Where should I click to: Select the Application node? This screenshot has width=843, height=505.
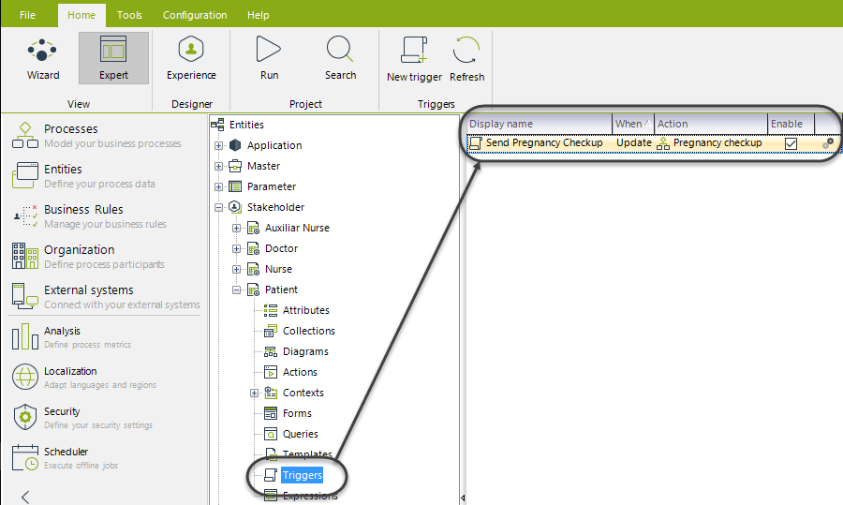pos(274,146)
